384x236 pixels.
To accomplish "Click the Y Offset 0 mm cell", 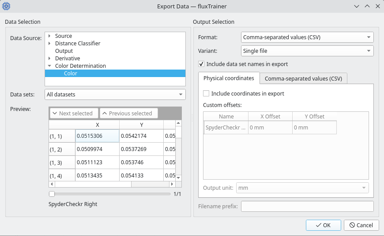I will click(314, 128).
